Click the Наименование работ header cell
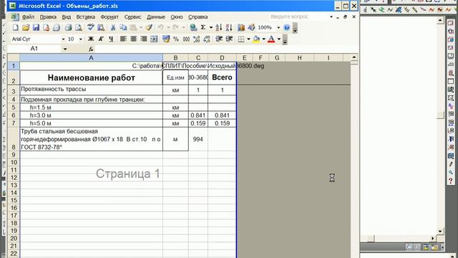 (91, 77)
